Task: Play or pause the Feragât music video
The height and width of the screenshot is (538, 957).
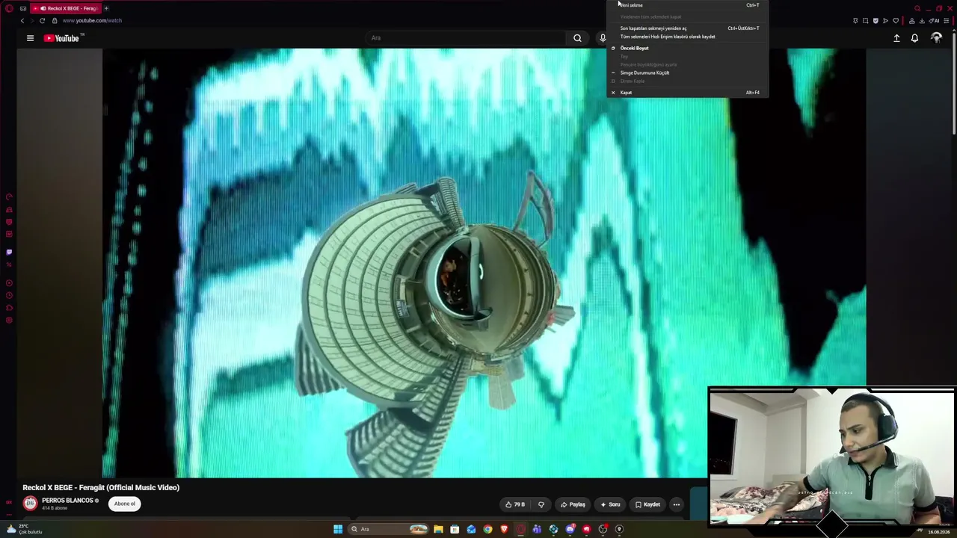Action: pyautogui.click(x=484, y=263)
